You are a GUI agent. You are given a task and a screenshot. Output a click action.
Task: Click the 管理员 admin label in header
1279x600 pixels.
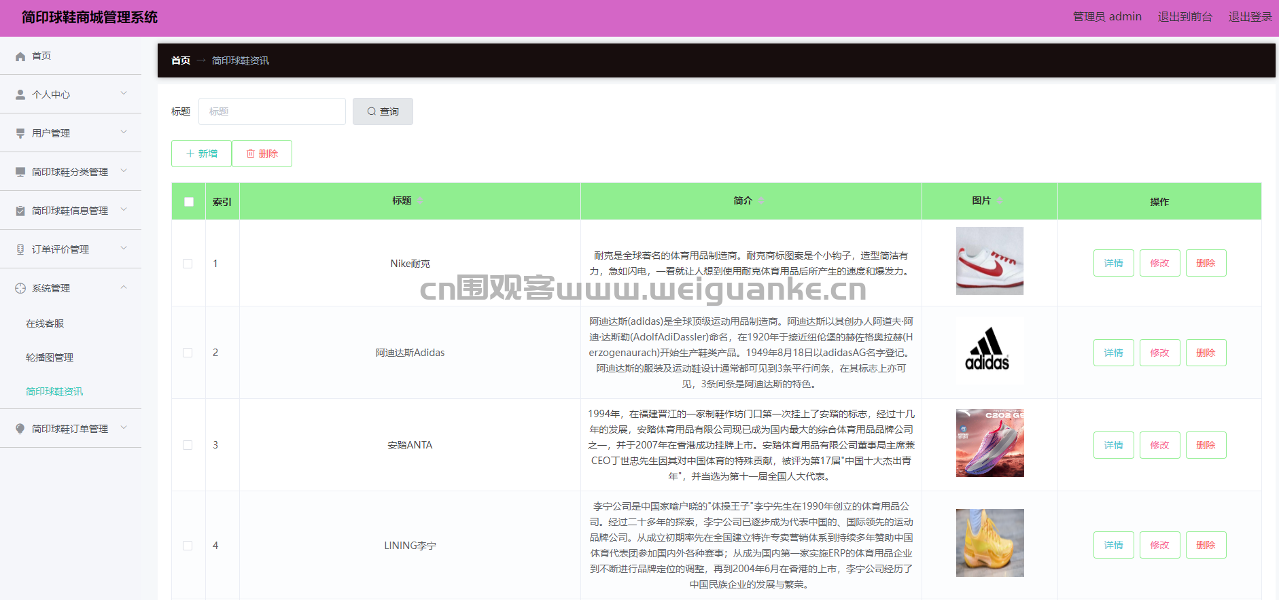(x=1107, y=16)
